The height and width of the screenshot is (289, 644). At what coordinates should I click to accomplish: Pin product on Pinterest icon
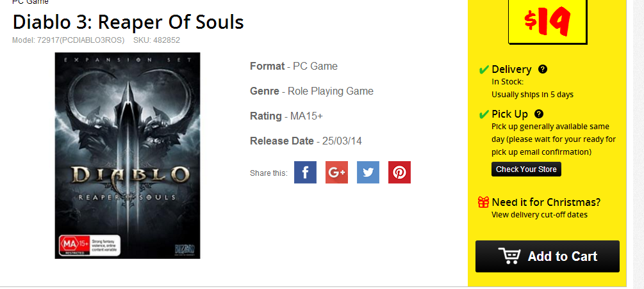pos(399,173)
